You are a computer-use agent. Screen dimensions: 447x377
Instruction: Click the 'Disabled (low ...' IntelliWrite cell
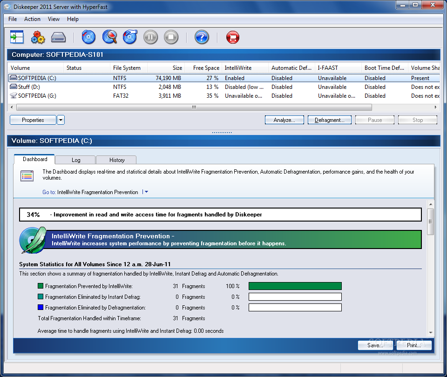(244, 87)
